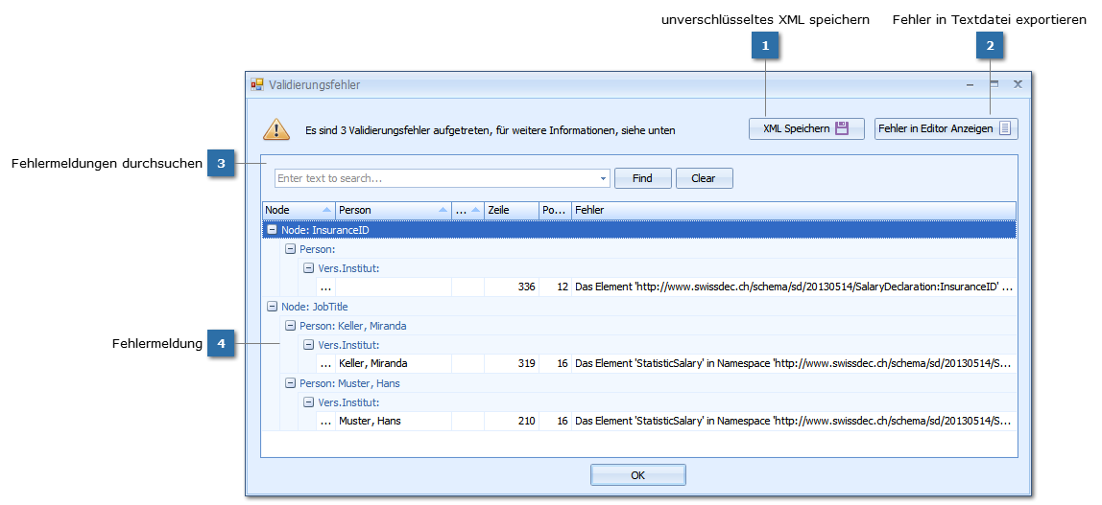
Task: Click the search text input field
Action: tap(437, 178)
